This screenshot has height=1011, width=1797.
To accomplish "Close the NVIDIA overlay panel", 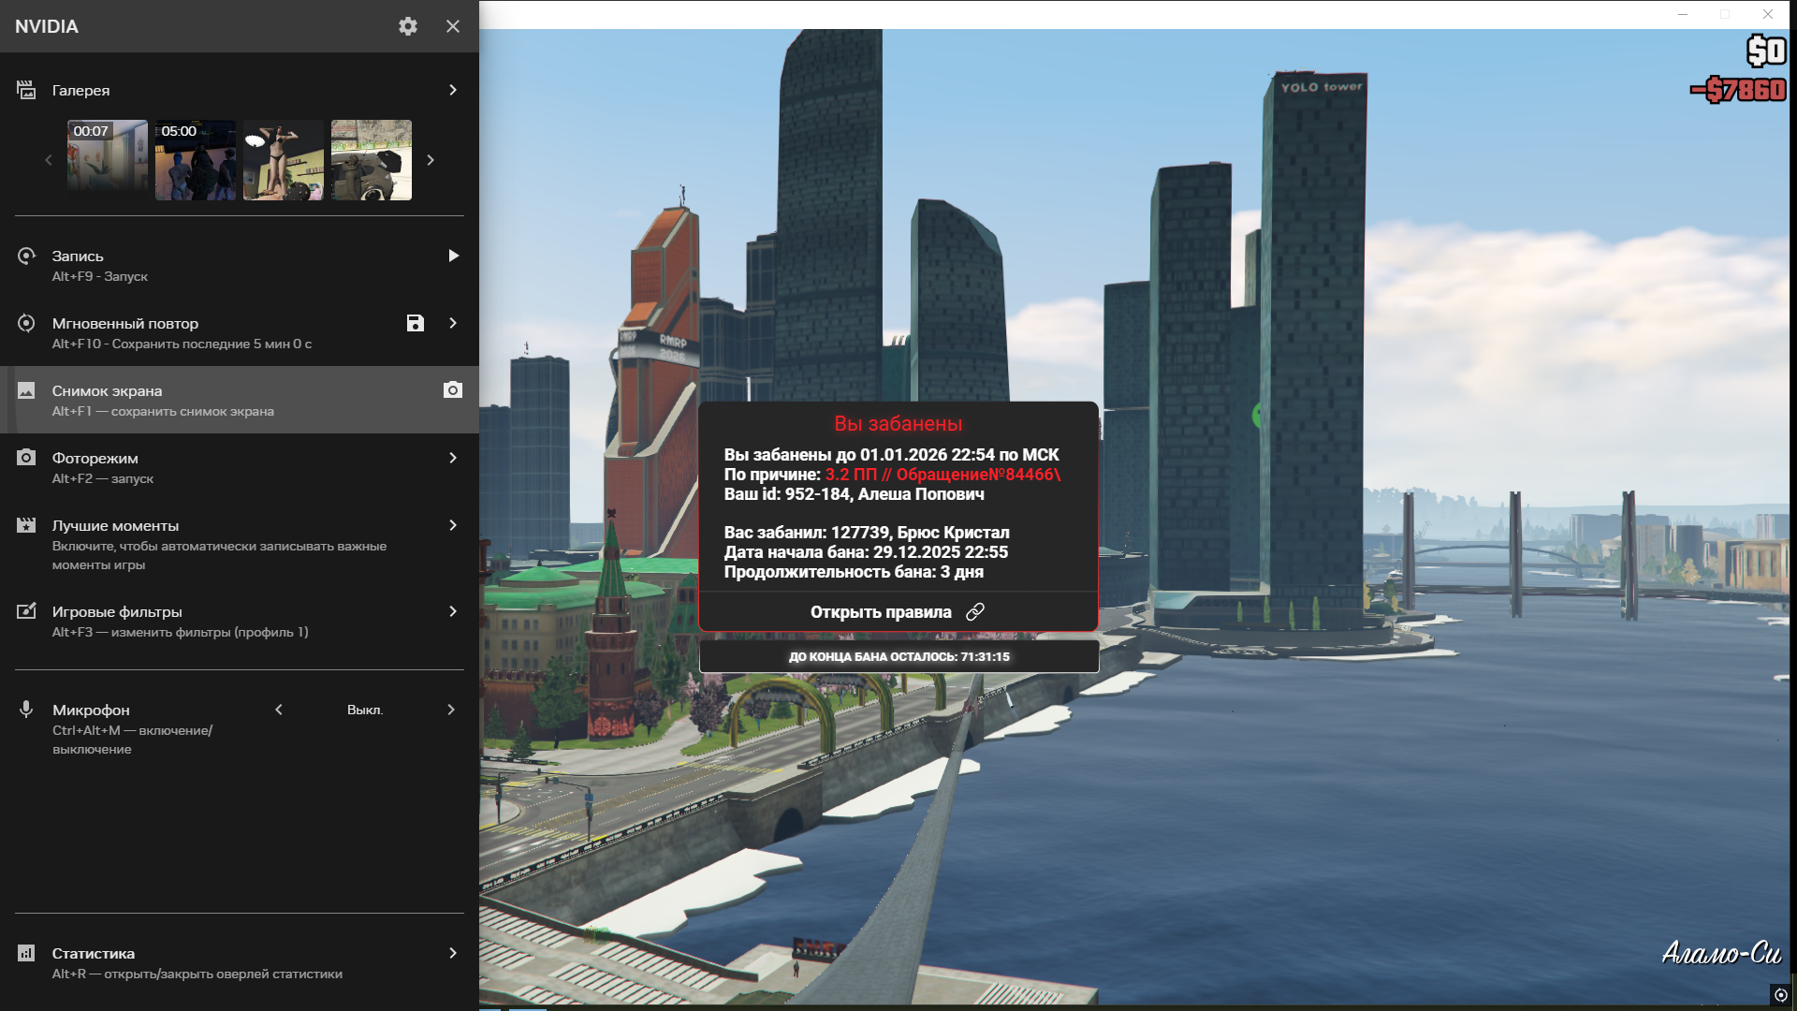I will [453, 26].
